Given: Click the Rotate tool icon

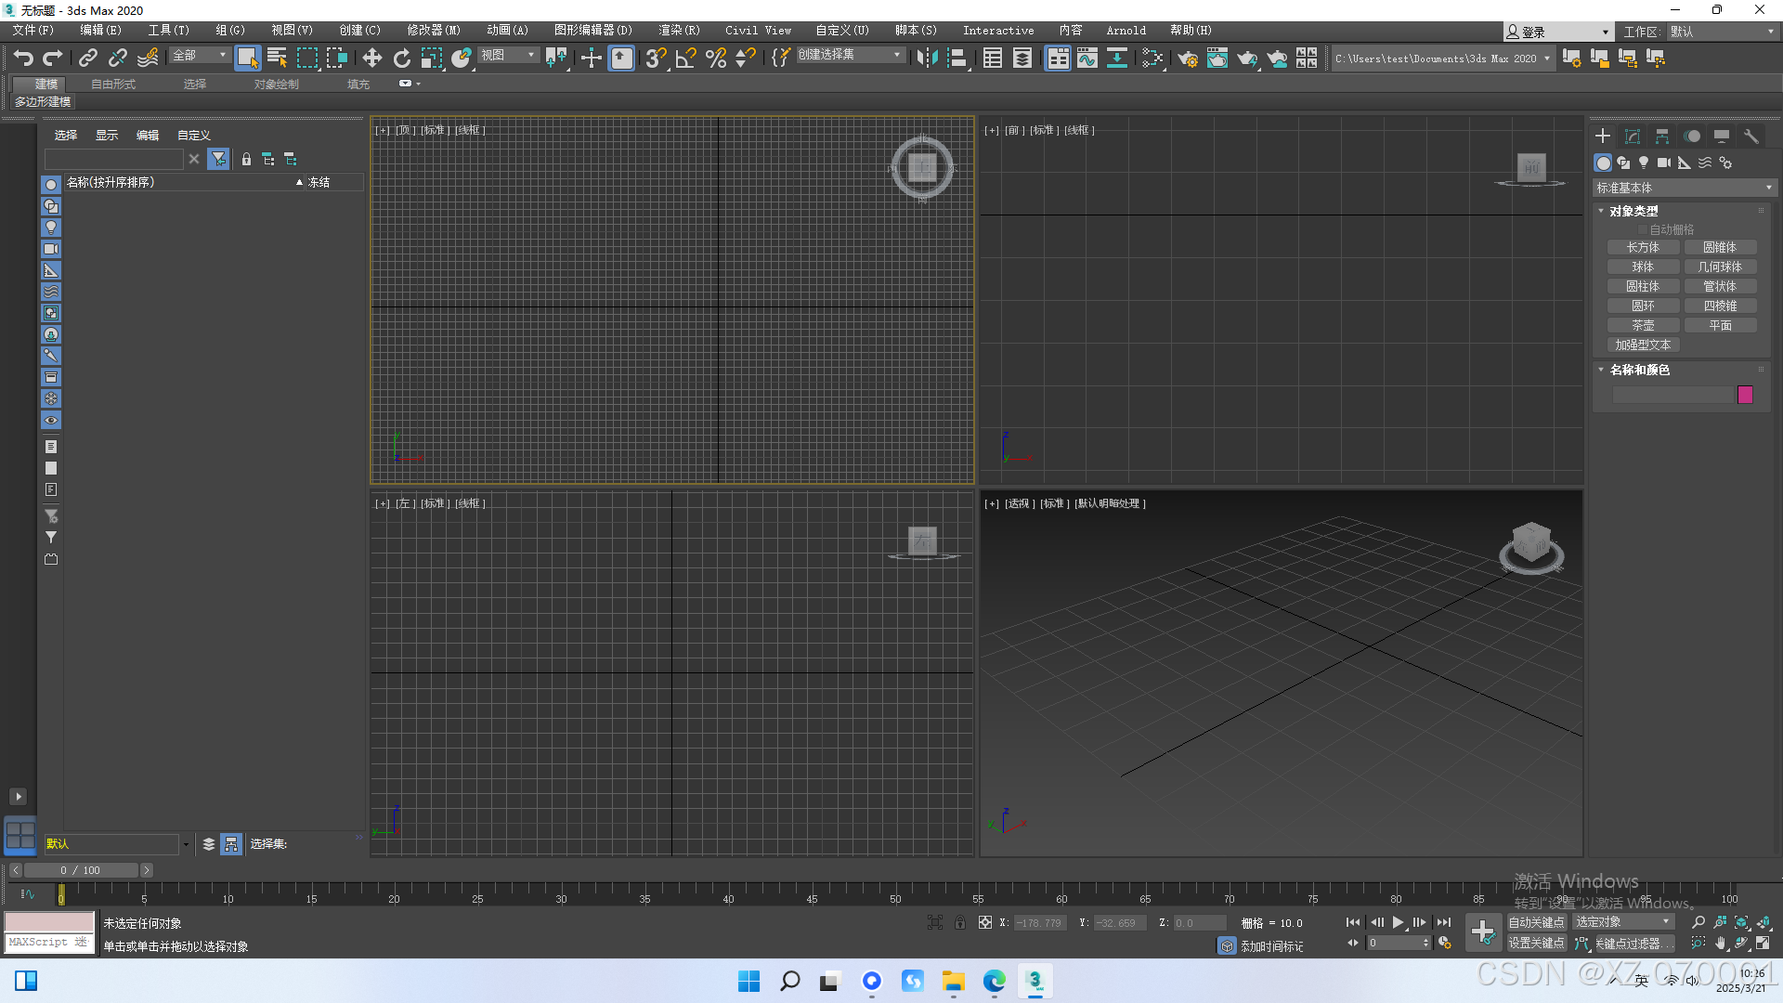Looking at the screenshot, I should click(x=401, y=59).
